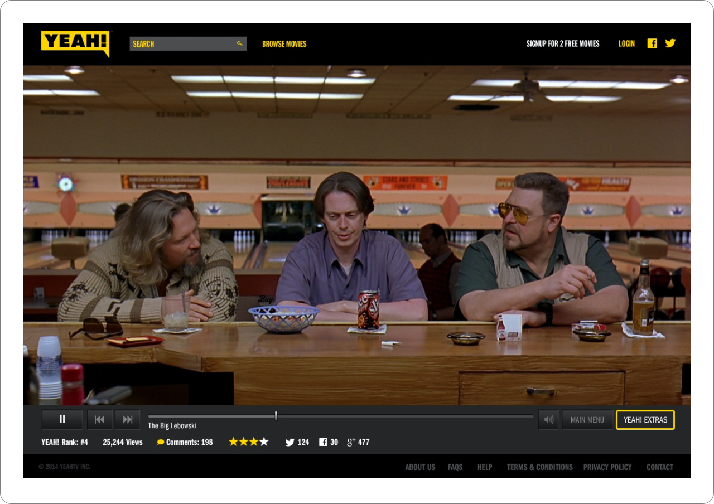
Task: Rate the movie four stars
Action: coord(264,442)
